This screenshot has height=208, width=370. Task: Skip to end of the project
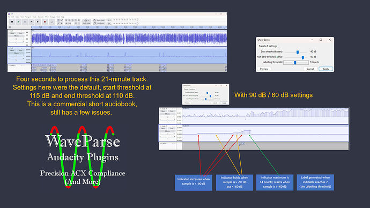click(38, 21)
